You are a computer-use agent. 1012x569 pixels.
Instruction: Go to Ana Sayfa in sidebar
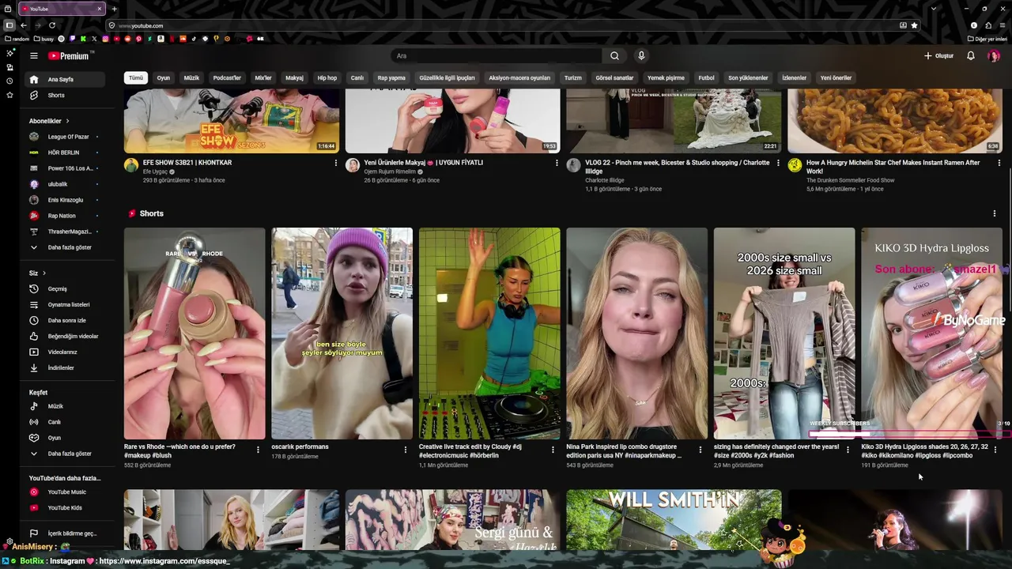[x=66, y=80]
